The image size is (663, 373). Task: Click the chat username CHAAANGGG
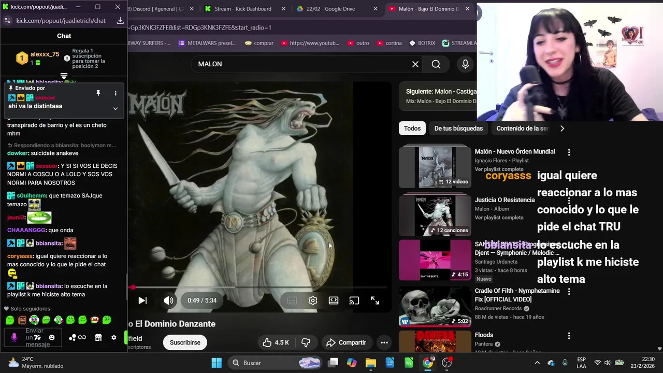(26, 230)
